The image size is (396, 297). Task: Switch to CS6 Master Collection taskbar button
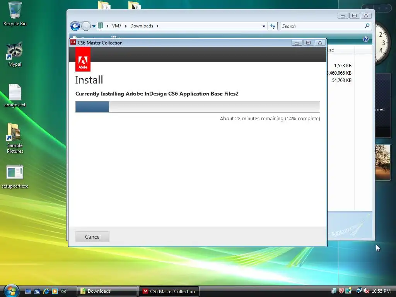169,291
